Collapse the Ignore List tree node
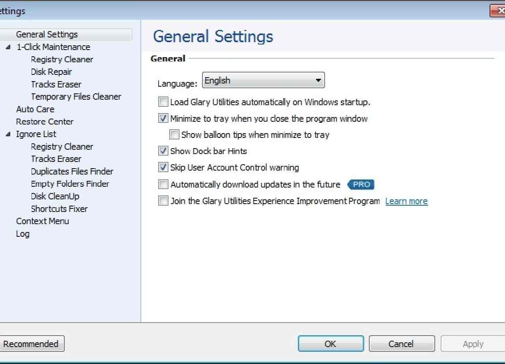This screenshot has height=364, width=505. (8, 134)
